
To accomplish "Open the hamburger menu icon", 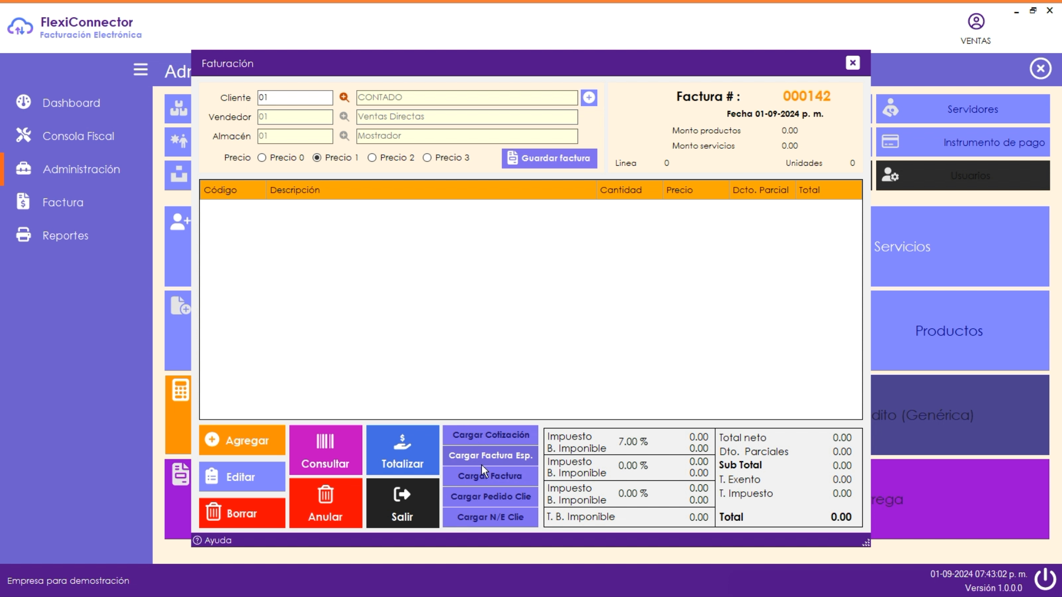I will [140, 70].
